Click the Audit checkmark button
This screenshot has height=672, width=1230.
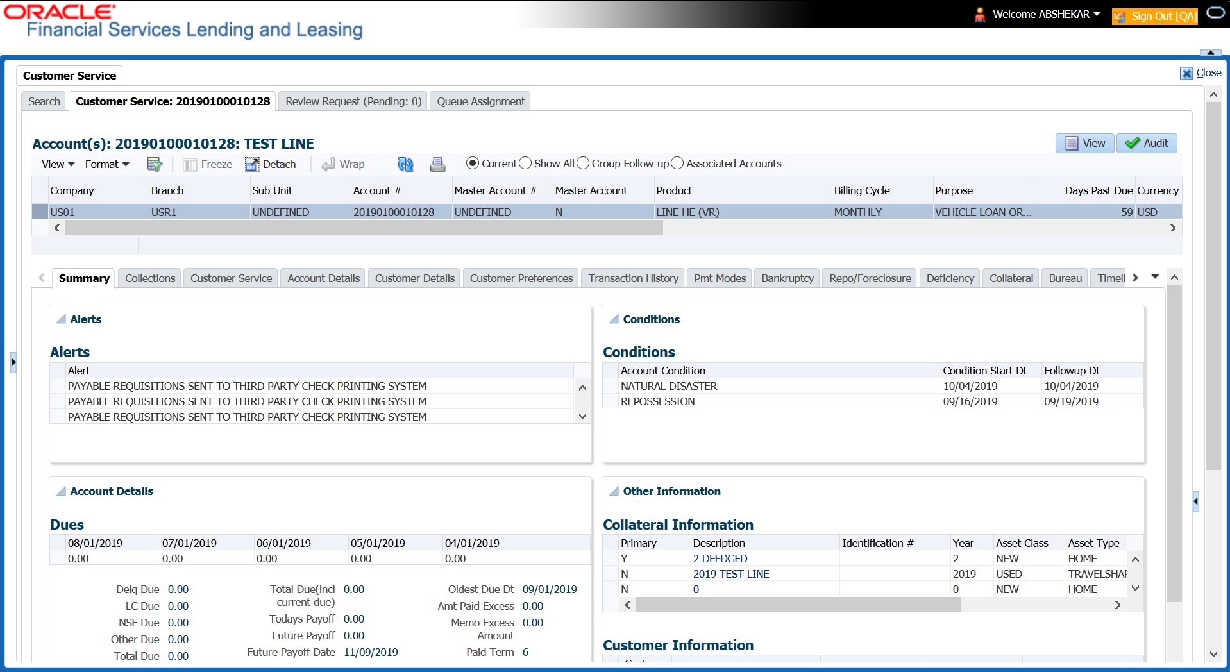1147,143
